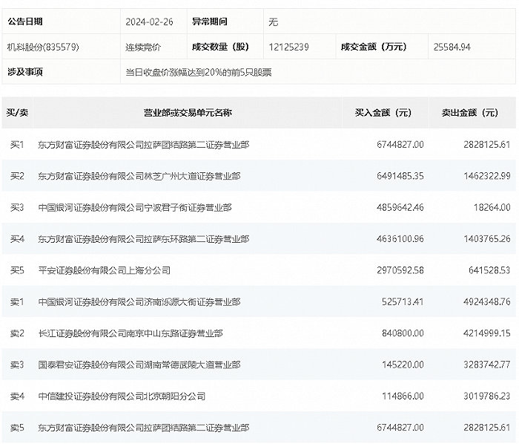Click the 买入金额（元） column header
Viewport: 519px width, 444px height.
pos(386,113)
